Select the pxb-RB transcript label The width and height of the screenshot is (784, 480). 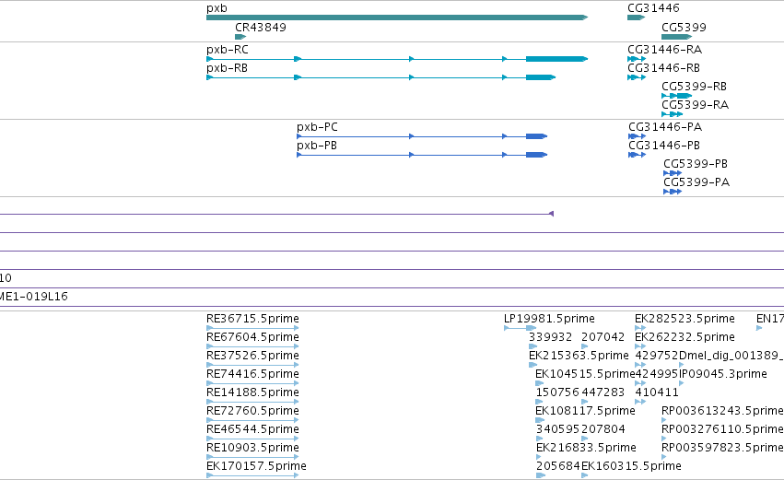point(227,68)
